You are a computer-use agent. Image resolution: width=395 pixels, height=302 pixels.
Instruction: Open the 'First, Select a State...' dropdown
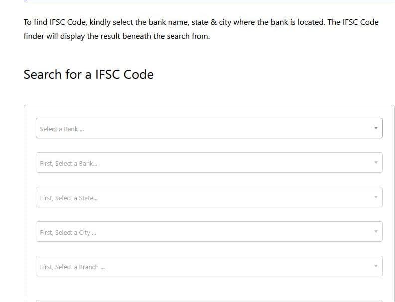tap(209, 197)
